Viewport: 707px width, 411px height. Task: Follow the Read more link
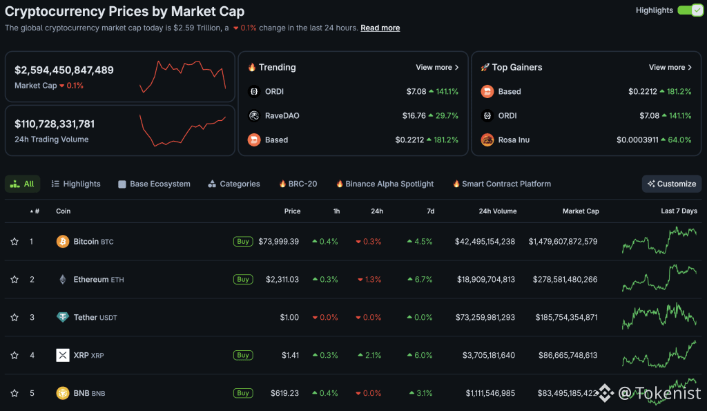coord(380,28)
